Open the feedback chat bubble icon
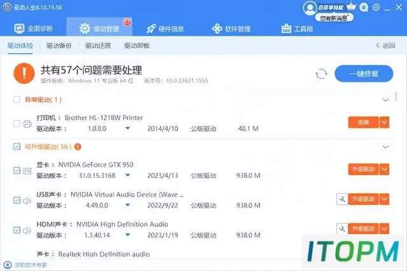Screen dimensions: 407x271 (364, 8)
